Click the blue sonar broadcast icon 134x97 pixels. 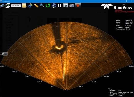(54, 6)
